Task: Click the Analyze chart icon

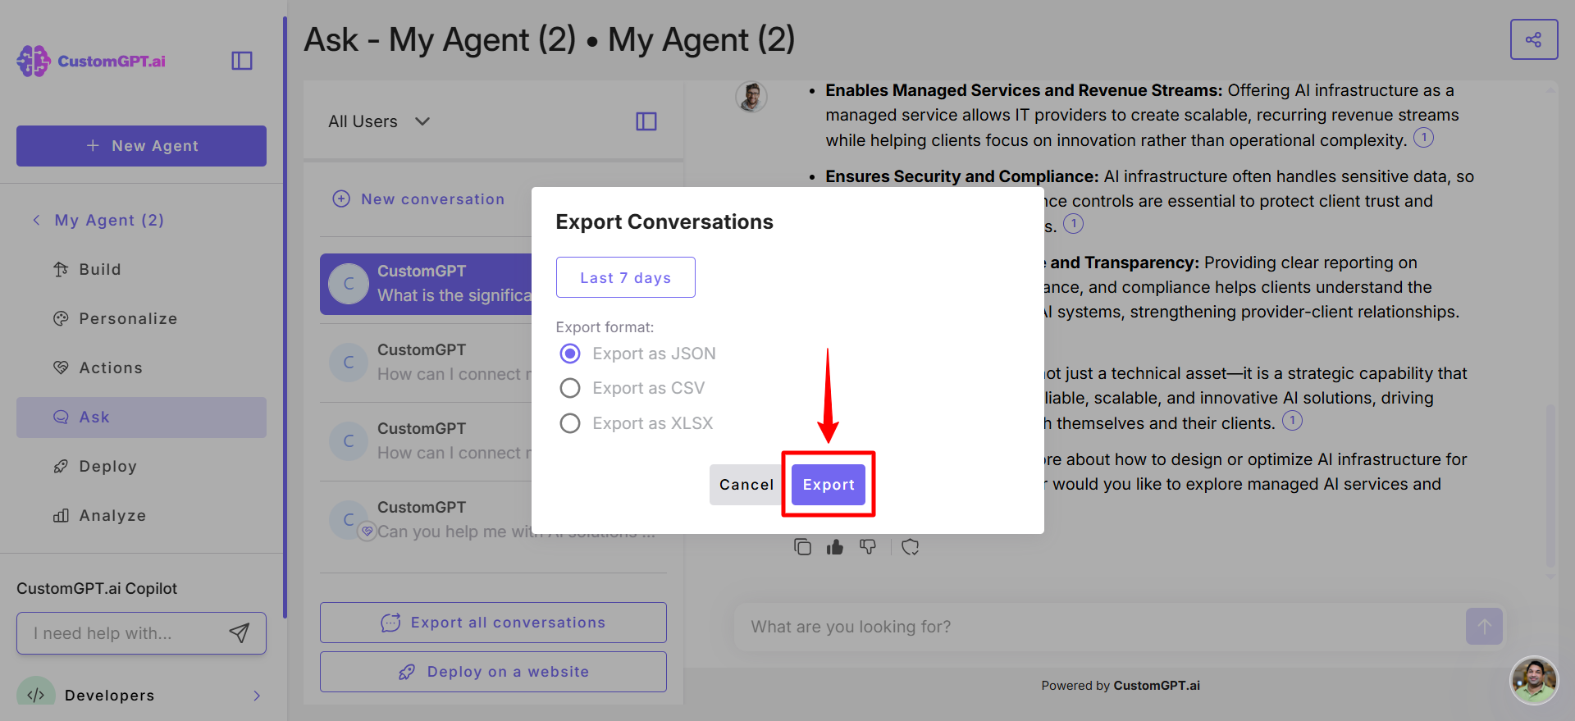Action: [x=61, y=515]
